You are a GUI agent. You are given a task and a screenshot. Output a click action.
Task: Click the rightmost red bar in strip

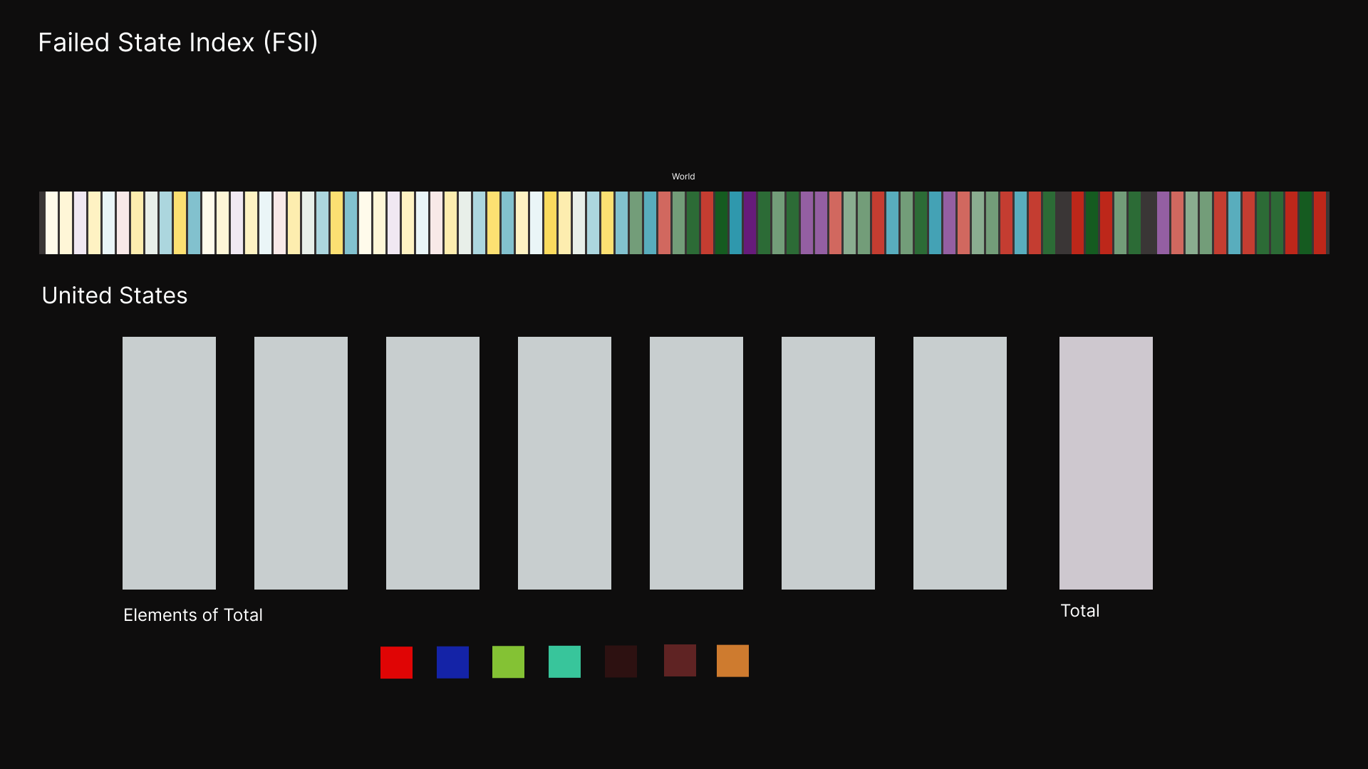click(1320, 223)
